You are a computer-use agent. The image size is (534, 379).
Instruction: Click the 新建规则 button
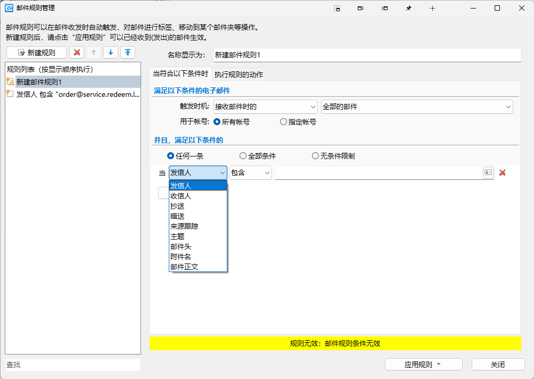coord(36,53)
